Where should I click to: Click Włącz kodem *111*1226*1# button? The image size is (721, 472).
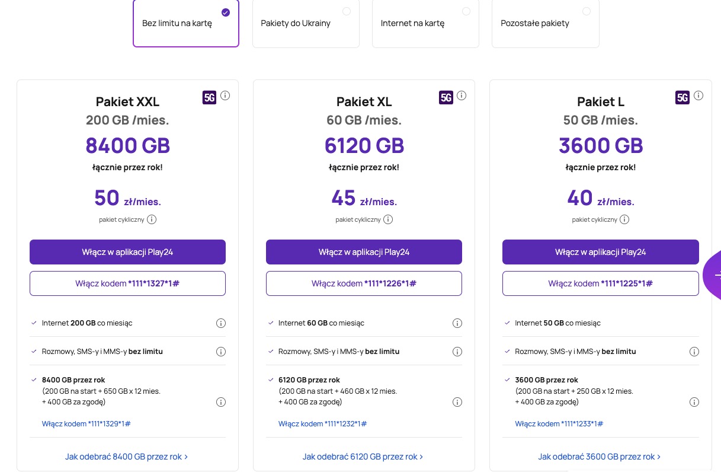click(364, 283)
